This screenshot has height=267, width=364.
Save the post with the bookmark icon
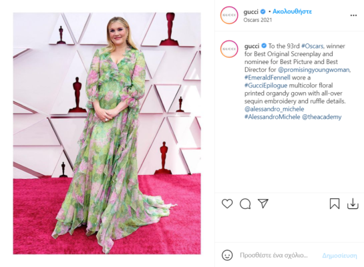point(335,204)
